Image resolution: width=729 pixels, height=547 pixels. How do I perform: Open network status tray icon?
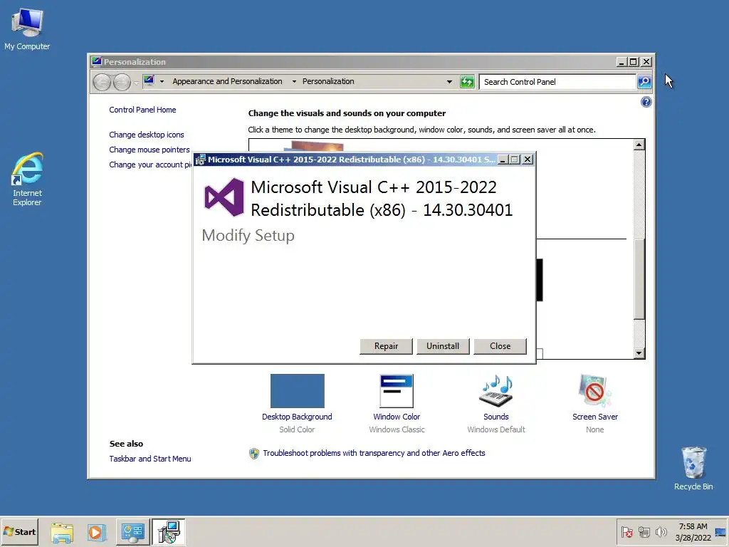(644, 531)
